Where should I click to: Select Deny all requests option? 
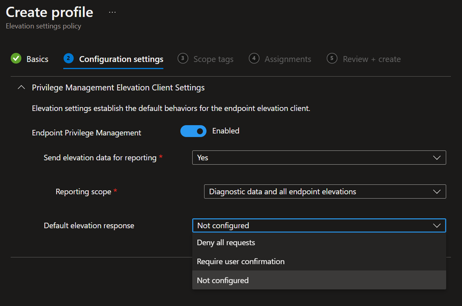(x=226, y=242)
